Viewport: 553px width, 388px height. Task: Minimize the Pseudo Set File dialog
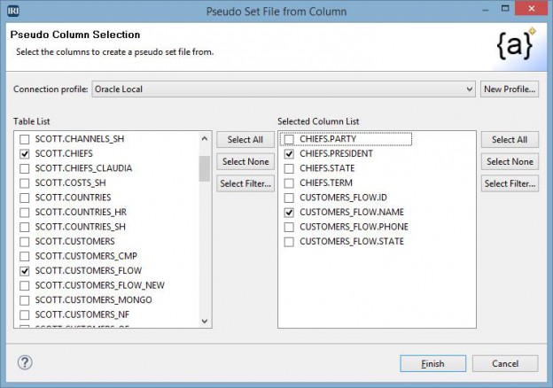click(x=486, y=11)
